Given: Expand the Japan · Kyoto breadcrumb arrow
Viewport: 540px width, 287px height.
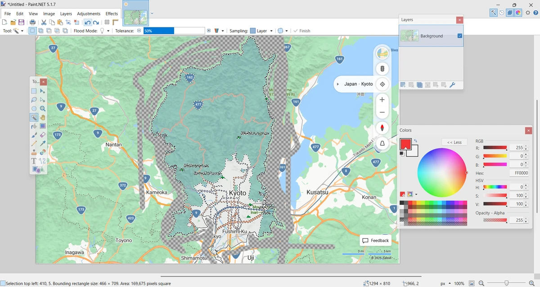Looking at the screenshot, I should 338,84.
